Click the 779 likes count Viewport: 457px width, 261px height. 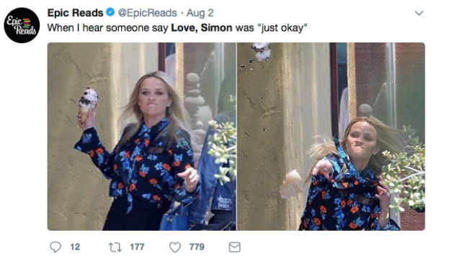pyautogui.click(x=197, y=247)
